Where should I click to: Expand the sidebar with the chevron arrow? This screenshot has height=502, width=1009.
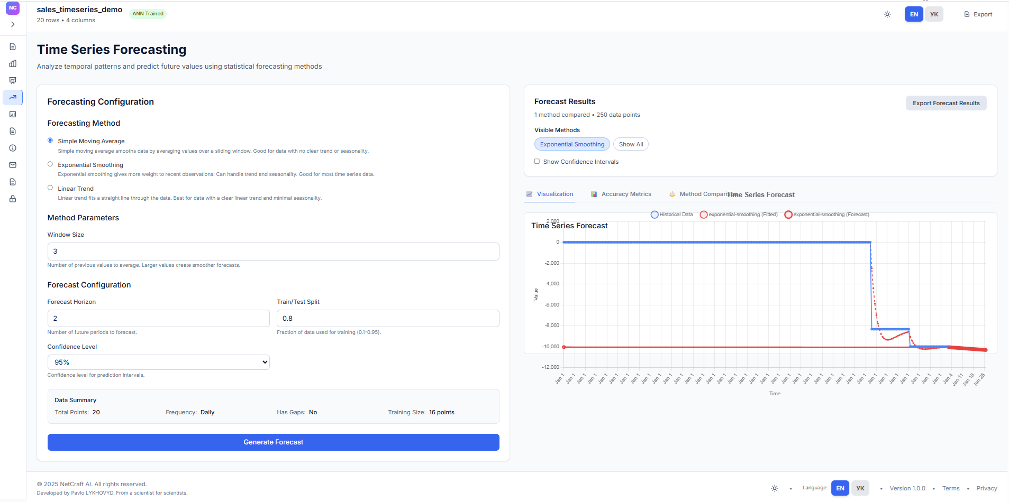[13, 24]
